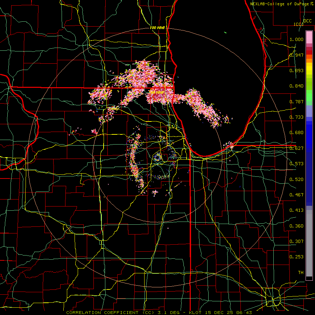Screen dimensions: 315x315
Task: Select the 0.787 legend value
Action: point(296,101)
